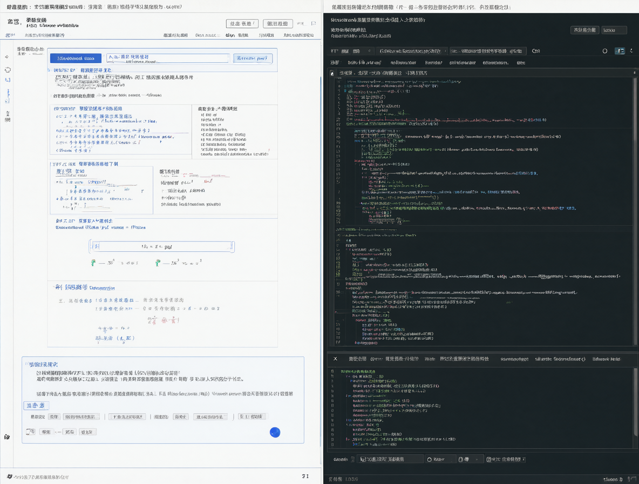Close the lower dark panel with the X icon
The height and width of the screenshot is (484, 639).
335,359
